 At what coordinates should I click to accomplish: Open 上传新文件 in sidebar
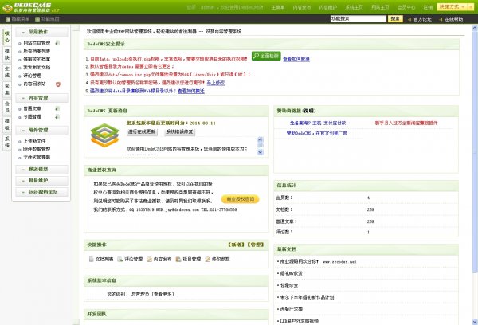pos(34,141)
